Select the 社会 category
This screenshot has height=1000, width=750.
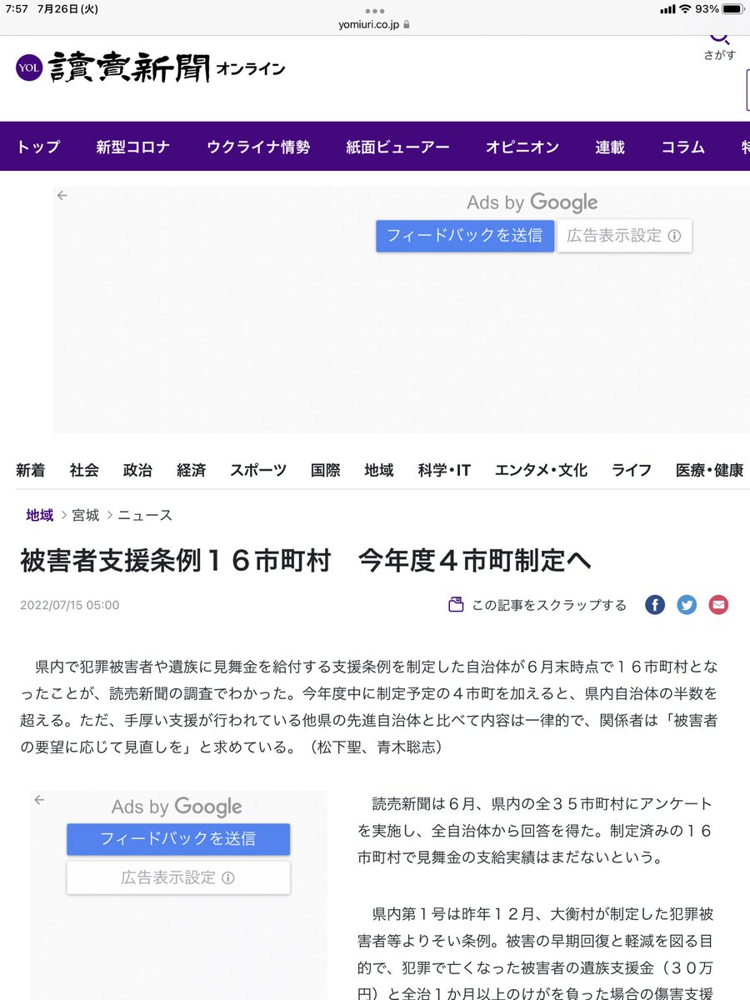tap(84, 470)
